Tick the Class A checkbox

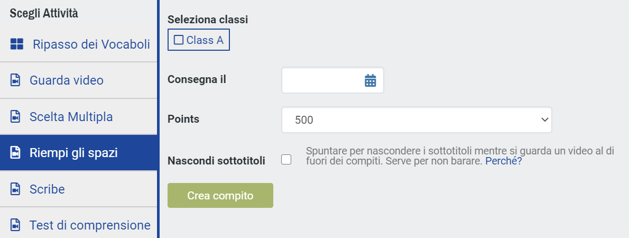179,40
